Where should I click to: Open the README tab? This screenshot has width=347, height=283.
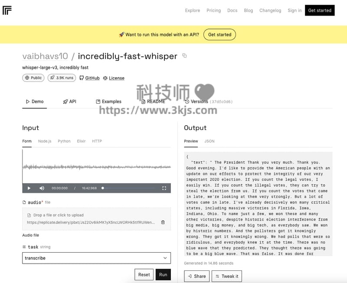tap(153, 102)
